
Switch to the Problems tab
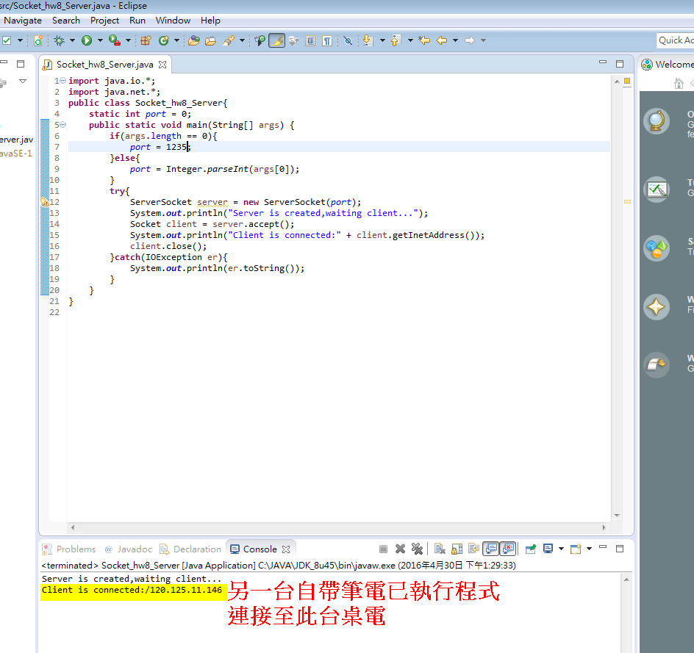(x=74, y=549)
